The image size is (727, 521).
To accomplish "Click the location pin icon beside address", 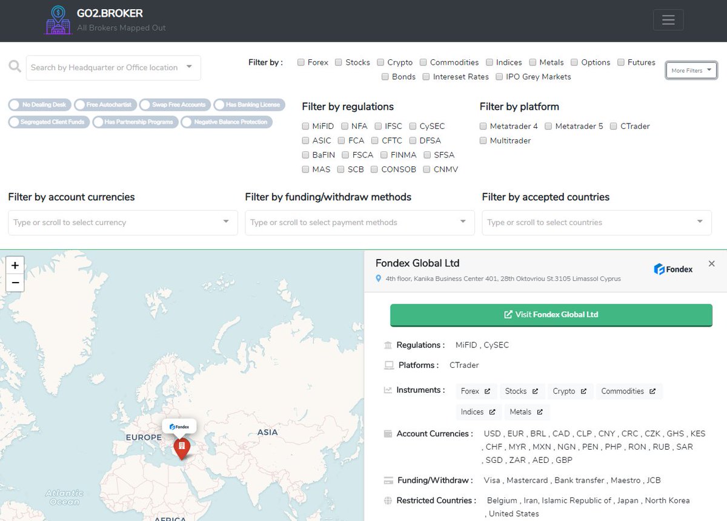I will [x=379, y=278].
